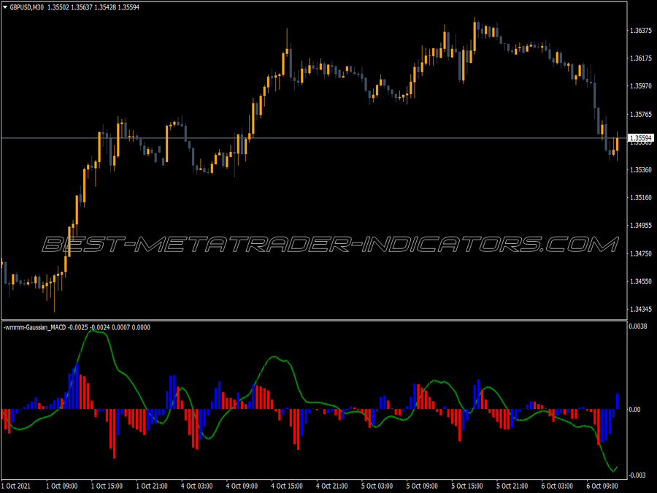Screen dimensions: 657x493
Task: Select the 6 Oct 03:00 time label
Action: 557,486
